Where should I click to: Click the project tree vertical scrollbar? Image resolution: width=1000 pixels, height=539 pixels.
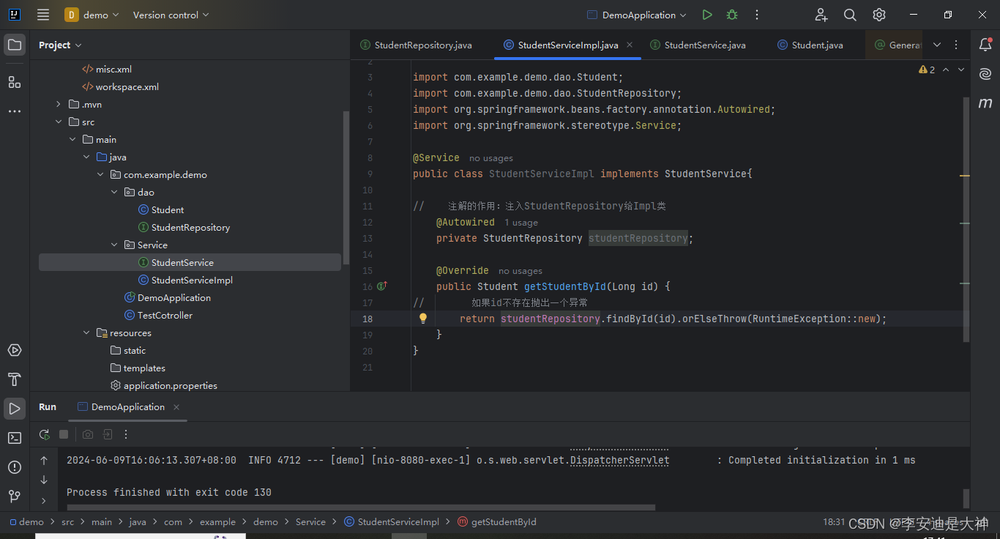[x=346, y=187]
